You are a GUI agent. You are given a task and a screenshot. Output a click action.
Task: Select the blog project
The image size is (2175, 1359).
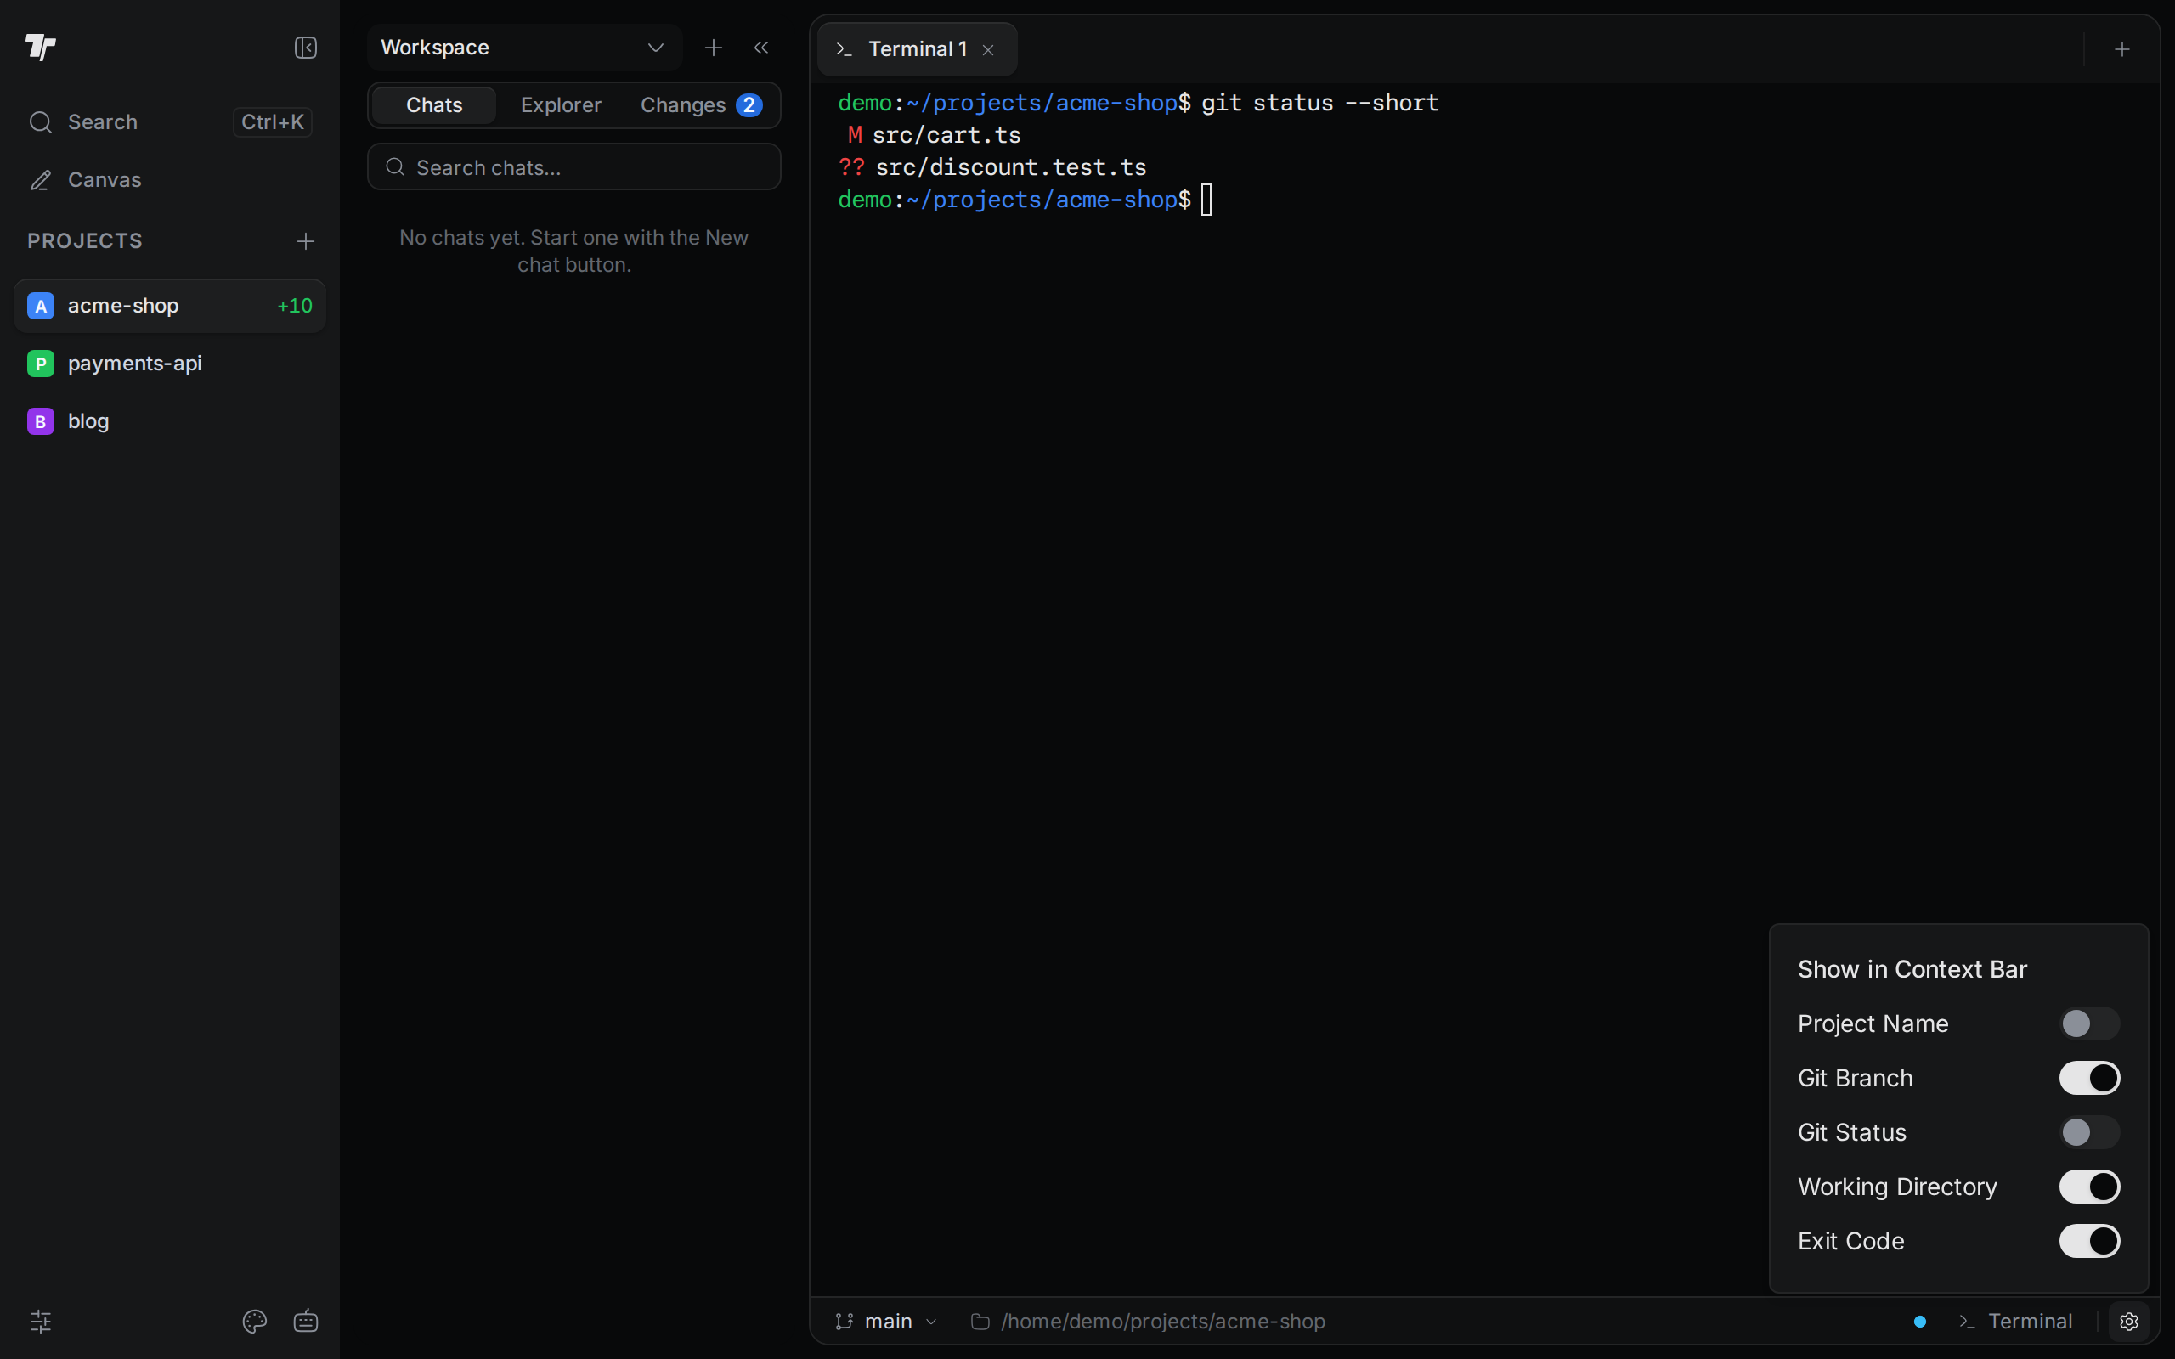170,420
